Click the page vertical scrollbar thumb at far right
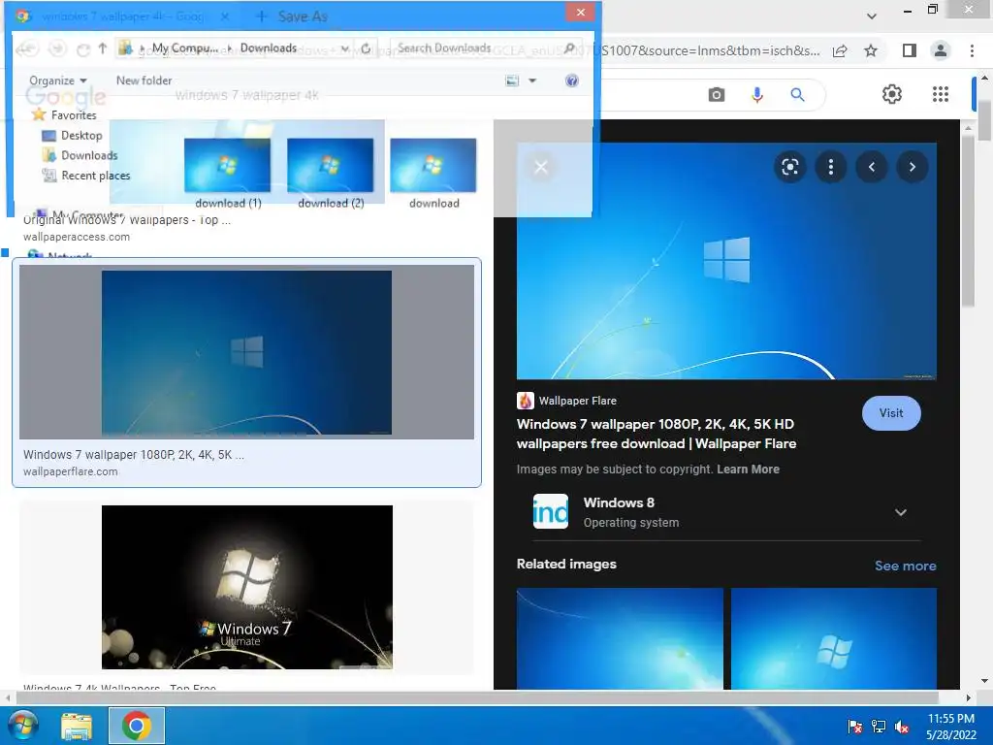The width and height of the screenshot is (993, 745). pyautogui.click(x=983, y=118)
